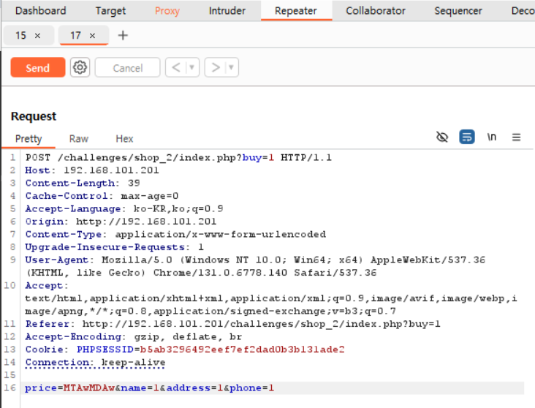The width and height of the screenshot is (535, 408).
Task: Open the Dashboard tab
Action: (x=41, y=10)
